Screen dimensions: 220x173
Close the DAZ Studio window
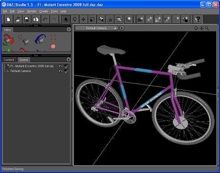tap(216, 5)
